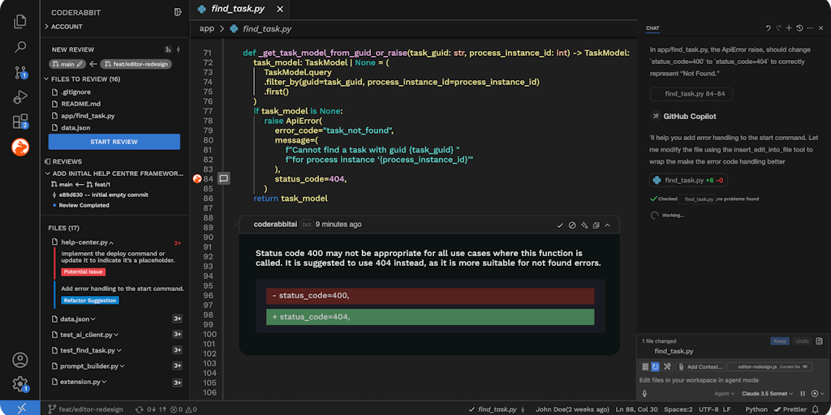Open Run and Debug view

(x=20, y=97)
